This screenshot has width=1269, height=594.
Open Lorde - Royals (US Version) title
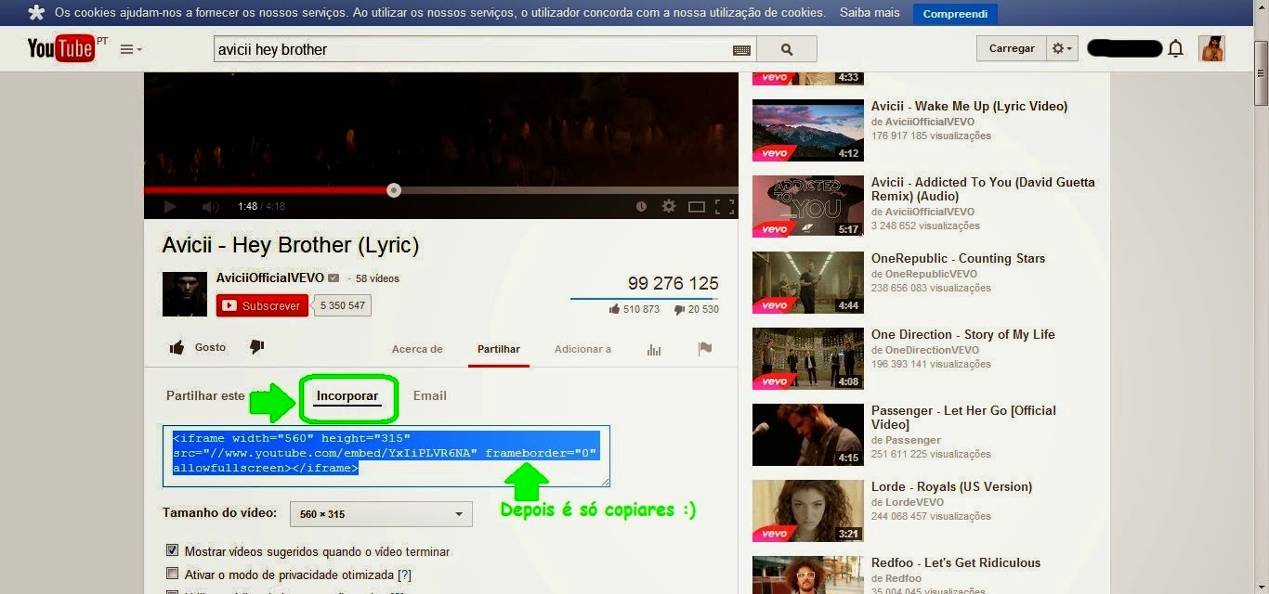click(x=951, y=486)
